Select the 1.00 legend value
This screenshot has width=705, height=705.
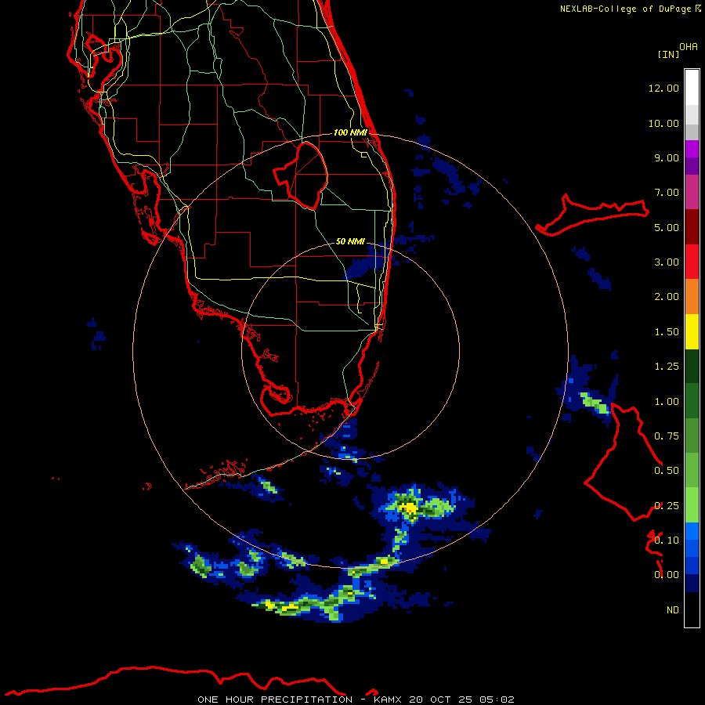click(x=667, y=402)
